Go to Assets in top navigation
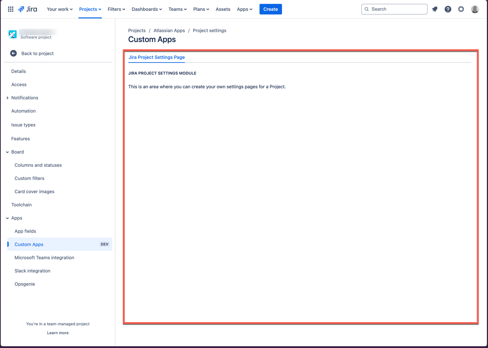The image size is (488, 348). click(223, 9)
